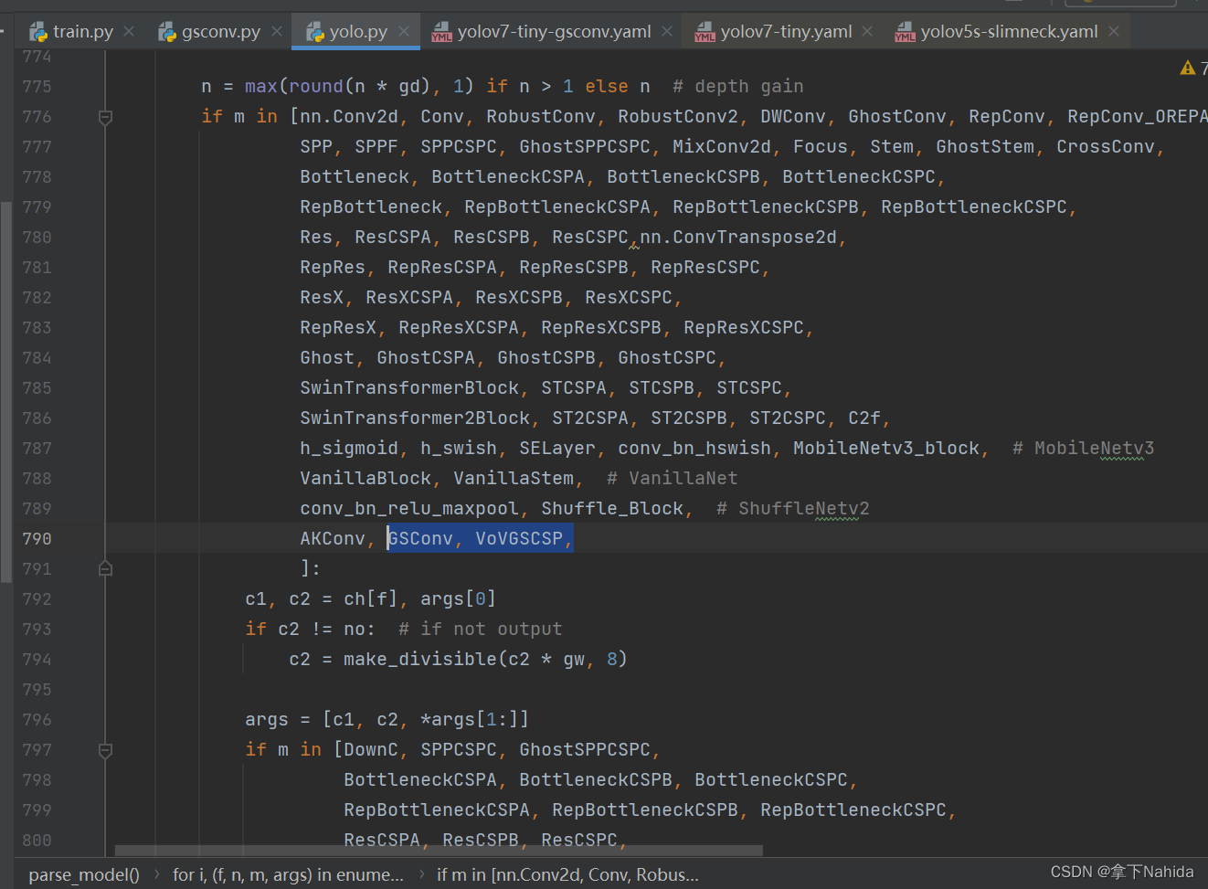1208x889 pixels.
Task: Click line number 790 in the gutter
Action: [x=37, y=539]
